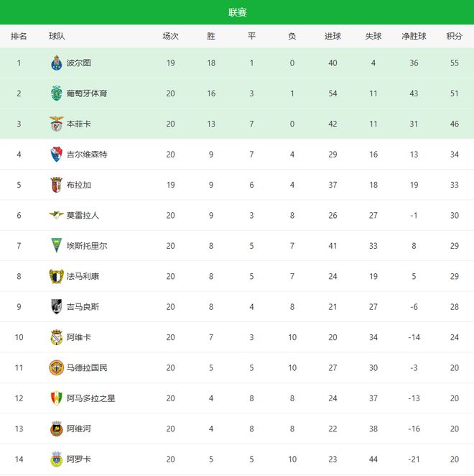The width and height of the screenshot is (474, 476).
Task: Click the Estoril (埃斯托里尔) club badge
Action: tap(57, 246)
